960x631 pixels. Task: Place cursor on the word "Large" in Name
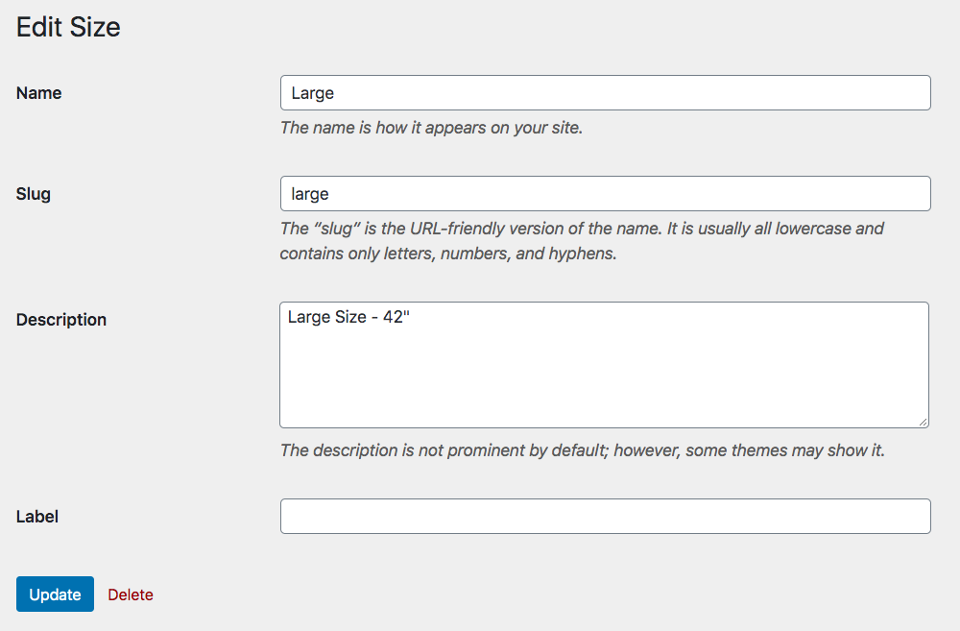[313, 93]
